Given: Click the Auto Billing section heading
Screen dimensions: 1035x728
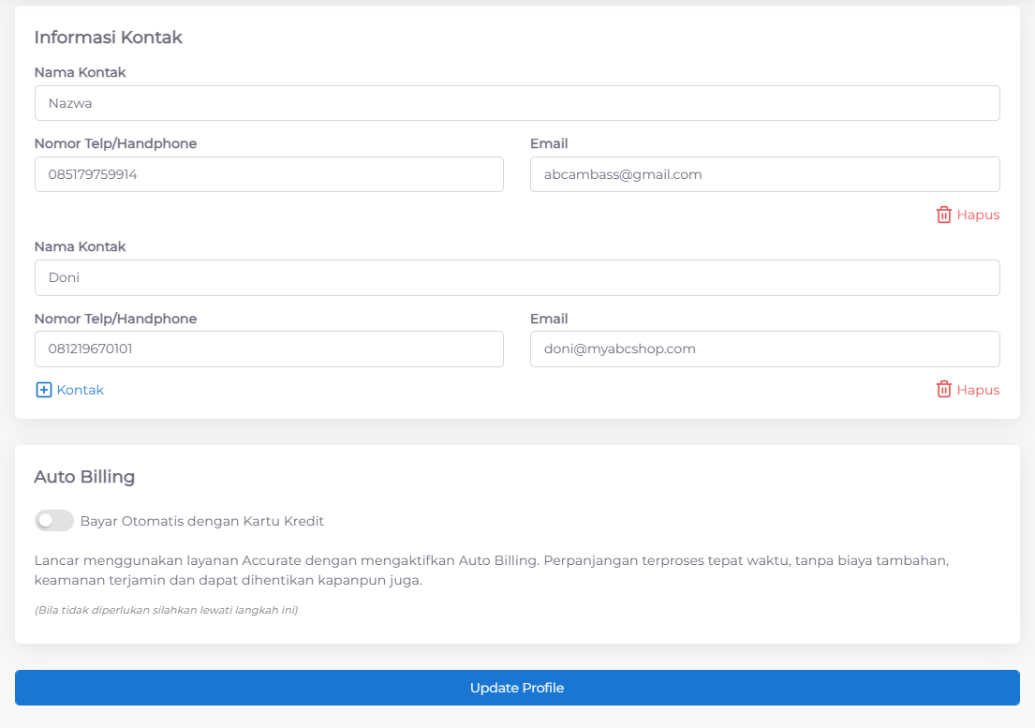Looking at the screenshot, I should [84, 477].
